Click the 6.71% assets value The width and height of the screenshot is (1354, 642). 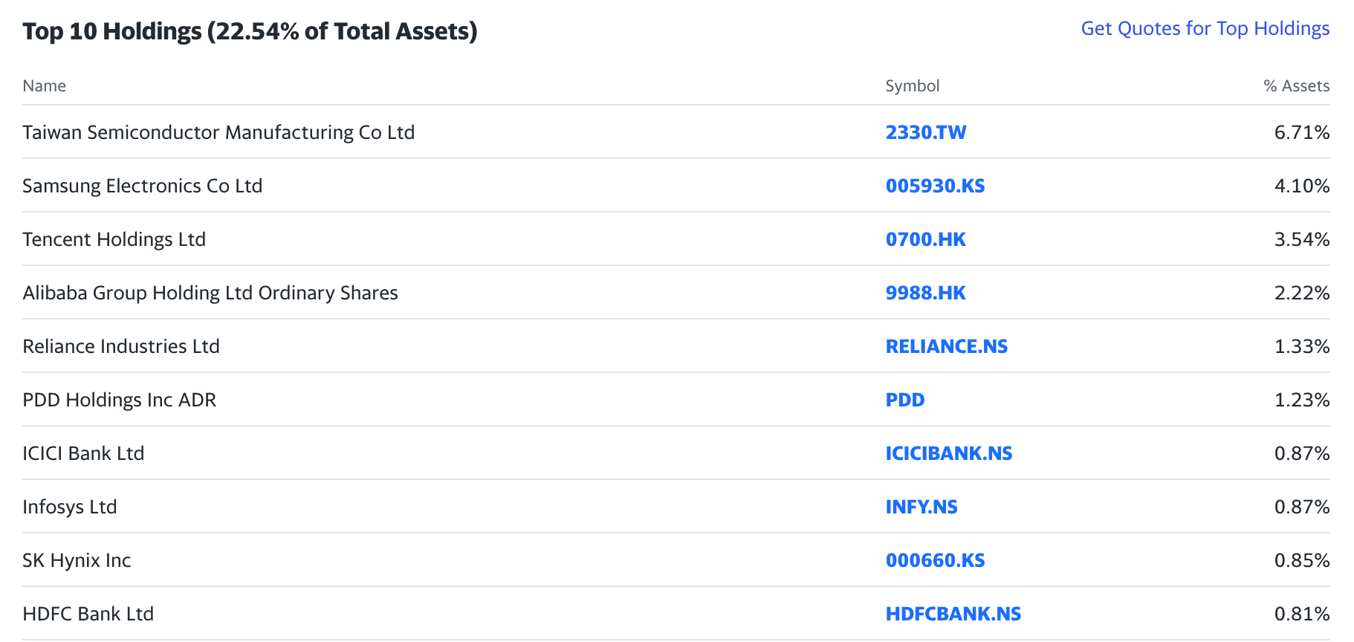click(1301, 132)
